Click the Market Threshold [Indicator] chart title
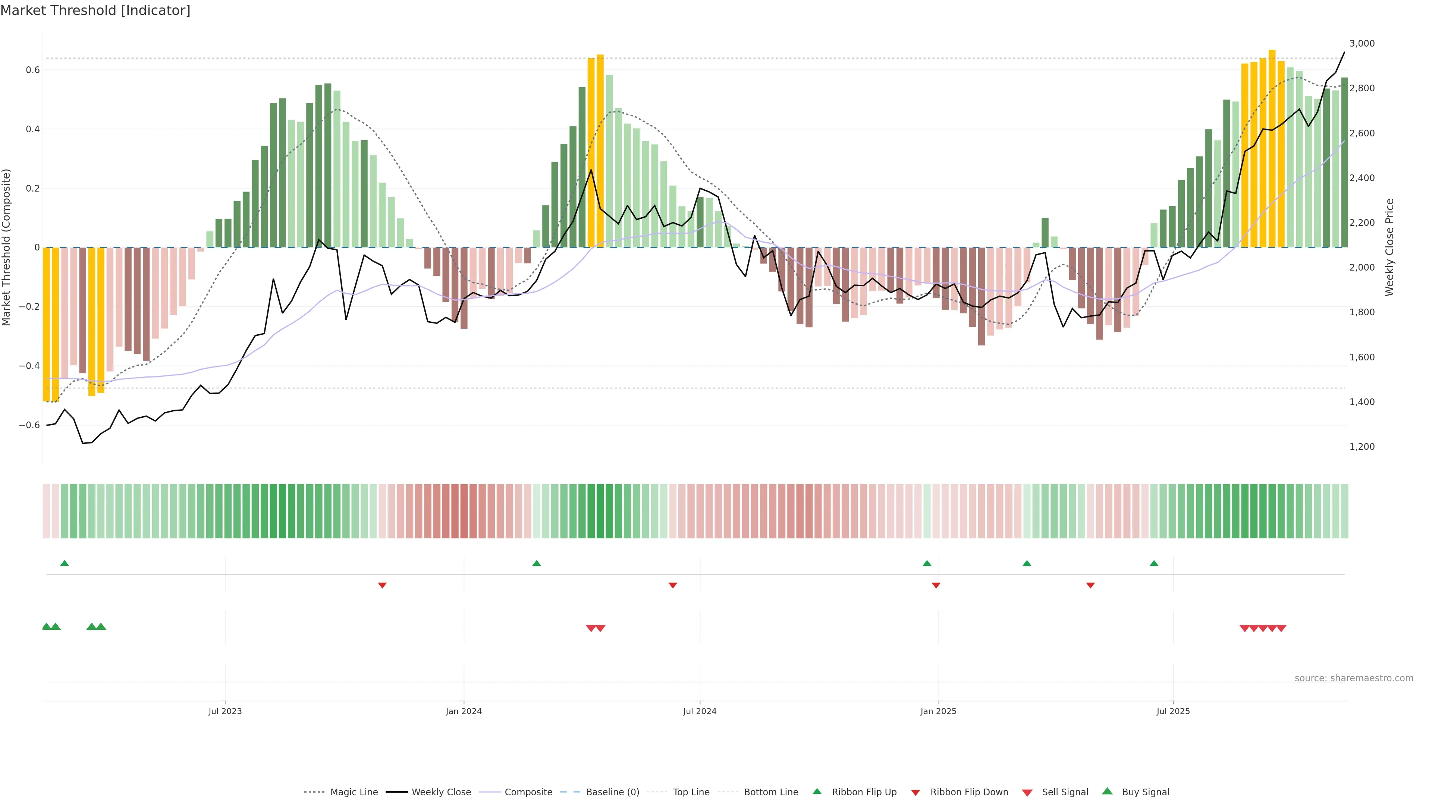 click(x=95, y=10)
